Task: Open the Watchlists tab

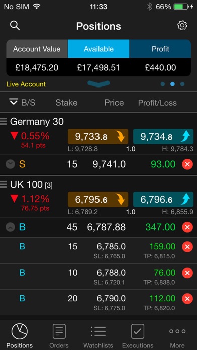Action: [x=98, y=336]
